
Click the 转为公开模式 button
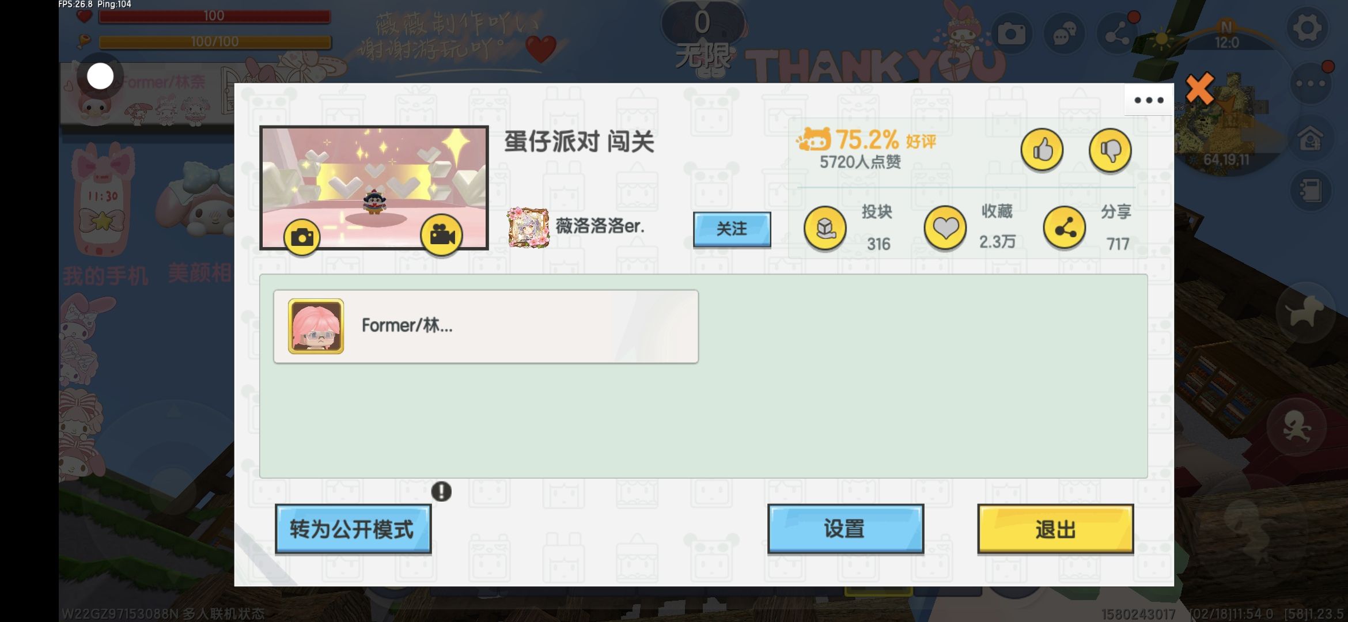[x=353, y=529]
